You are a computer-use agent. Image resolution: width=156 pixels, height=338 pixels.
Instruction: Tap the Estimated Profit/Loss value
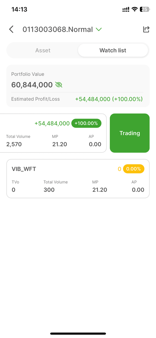(109, 99)
